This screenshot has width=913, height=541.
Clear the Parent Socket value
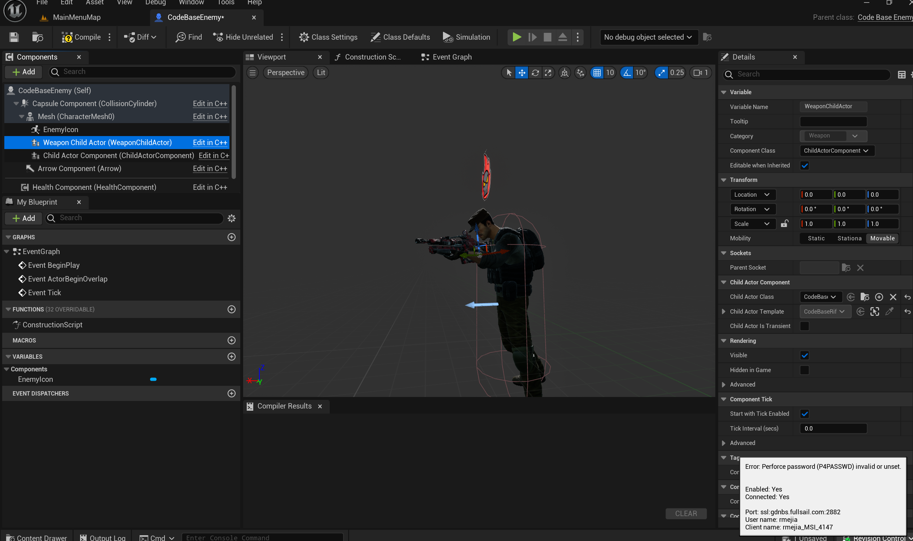(x=860, y=268)
